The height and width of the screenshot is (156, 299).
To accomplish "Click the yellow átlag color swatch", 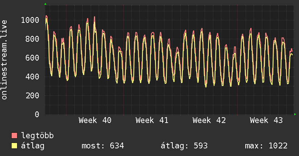I will click(14, 146).
